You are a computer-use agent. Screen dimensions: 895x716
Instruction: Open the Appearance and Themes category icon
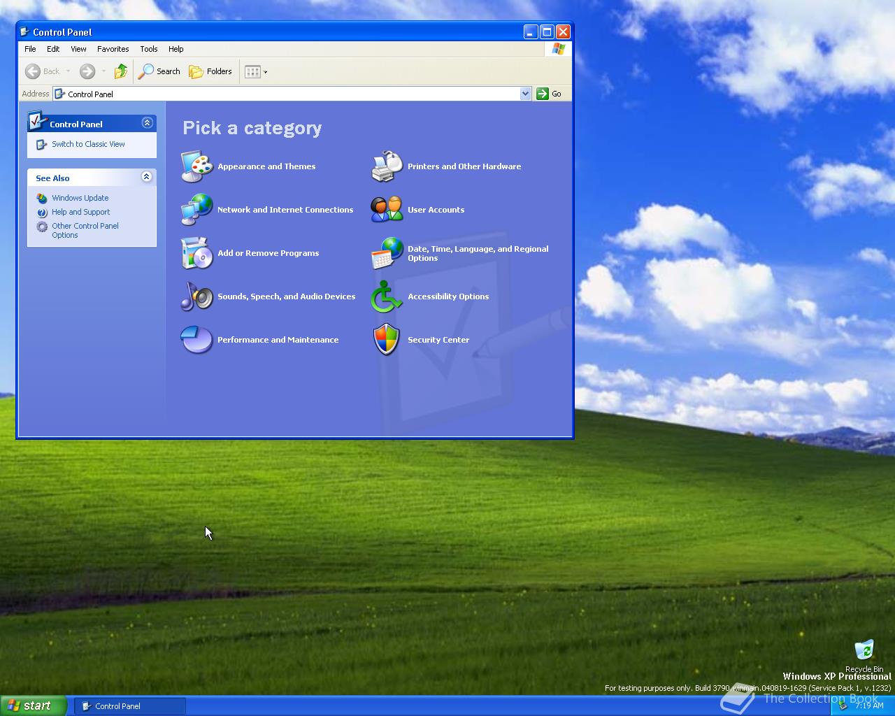tap(197, 166)
